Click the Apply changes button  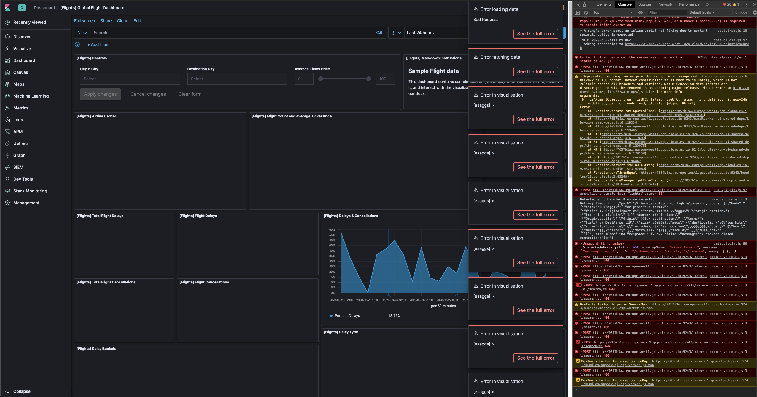pos(100,94)
